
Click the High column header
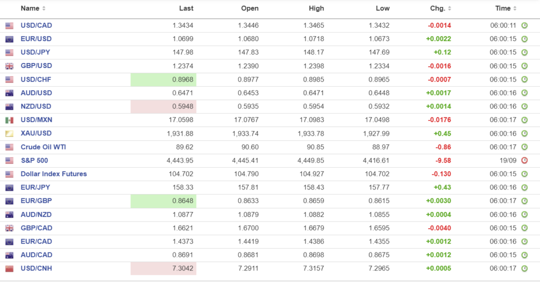point(316,8)
